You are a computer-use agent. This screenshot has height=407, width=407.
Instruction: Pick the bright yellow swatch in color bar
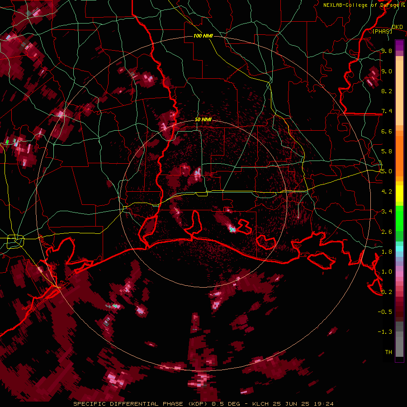tap(399, 194)
